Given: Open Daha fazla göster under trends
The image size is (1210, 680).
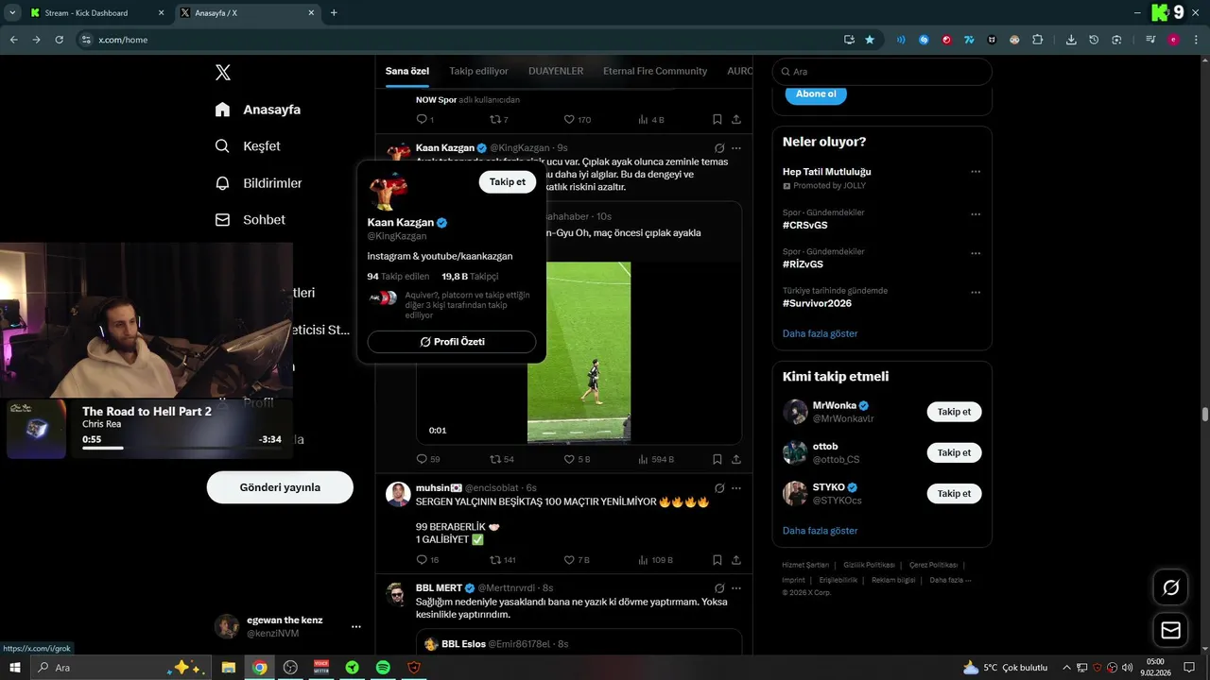Looking at the screenshot, I should click(821, 333).
